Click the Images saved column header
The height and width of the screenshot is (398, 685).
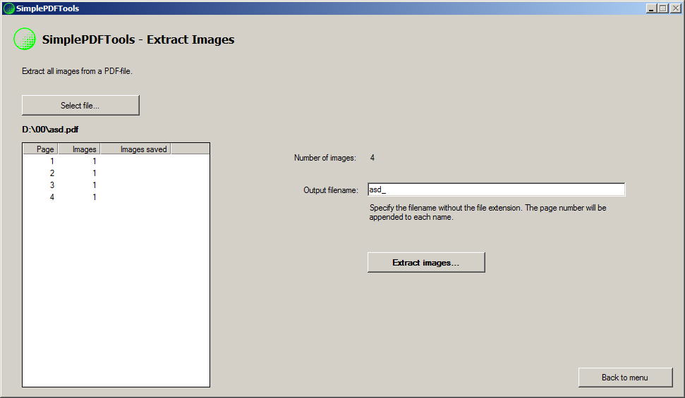tap(136, 149)
